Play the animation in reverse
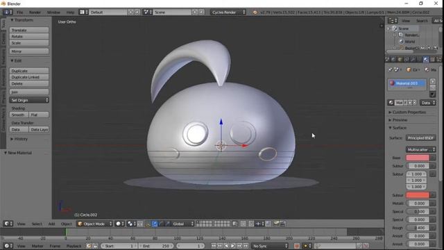Viewport: 444px width, 250px height. [226, 246]
